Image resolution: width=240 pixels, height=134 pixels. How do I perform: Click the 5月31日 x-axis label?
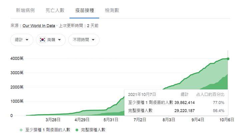111,120
